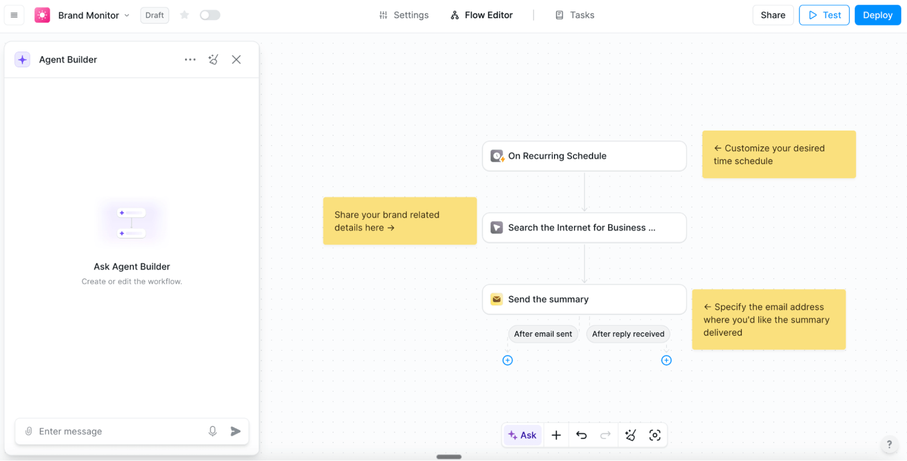Screen dimensions: 907x461
Task: Switch to the Flow Editor tab
Action: (x=481, y=15)
